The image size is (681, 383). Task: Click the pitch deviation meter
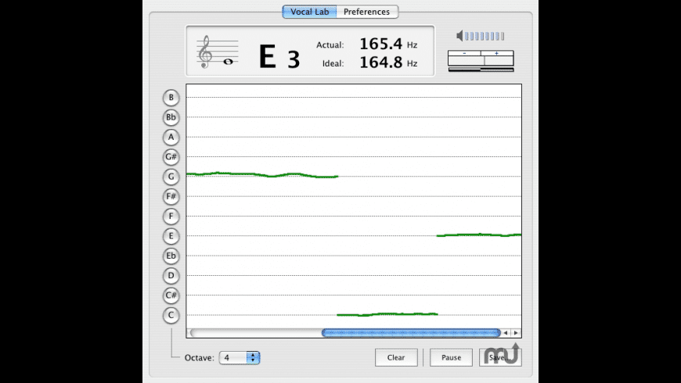click(481, 61)
